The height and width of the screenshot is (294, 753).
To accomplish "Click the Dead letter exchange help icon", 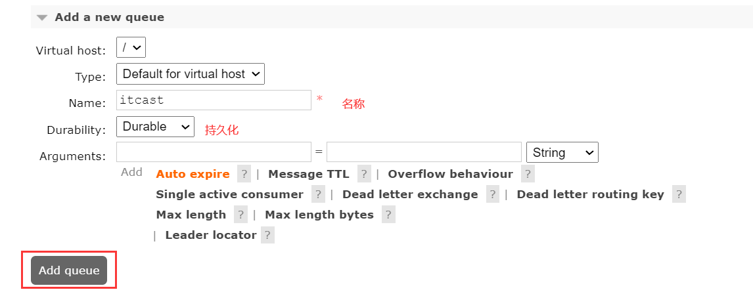I will tap(493, 194).
